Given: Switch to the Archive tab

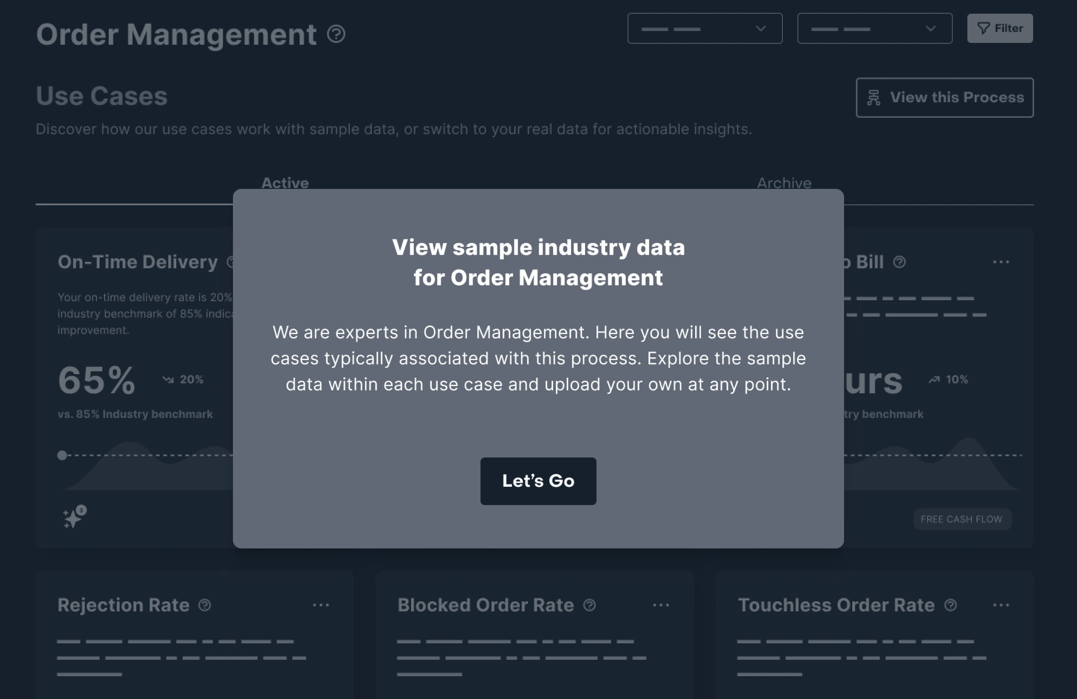Looking at the screenshot, I should [784, 183].
